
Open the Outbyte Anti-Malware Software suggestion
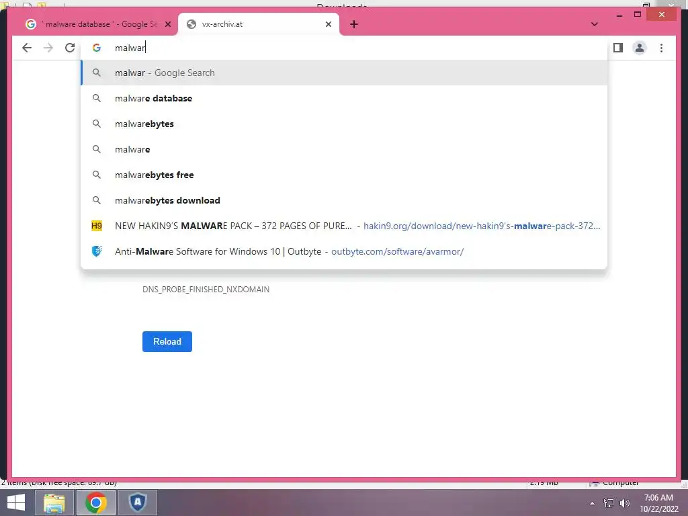click(344, 251)
